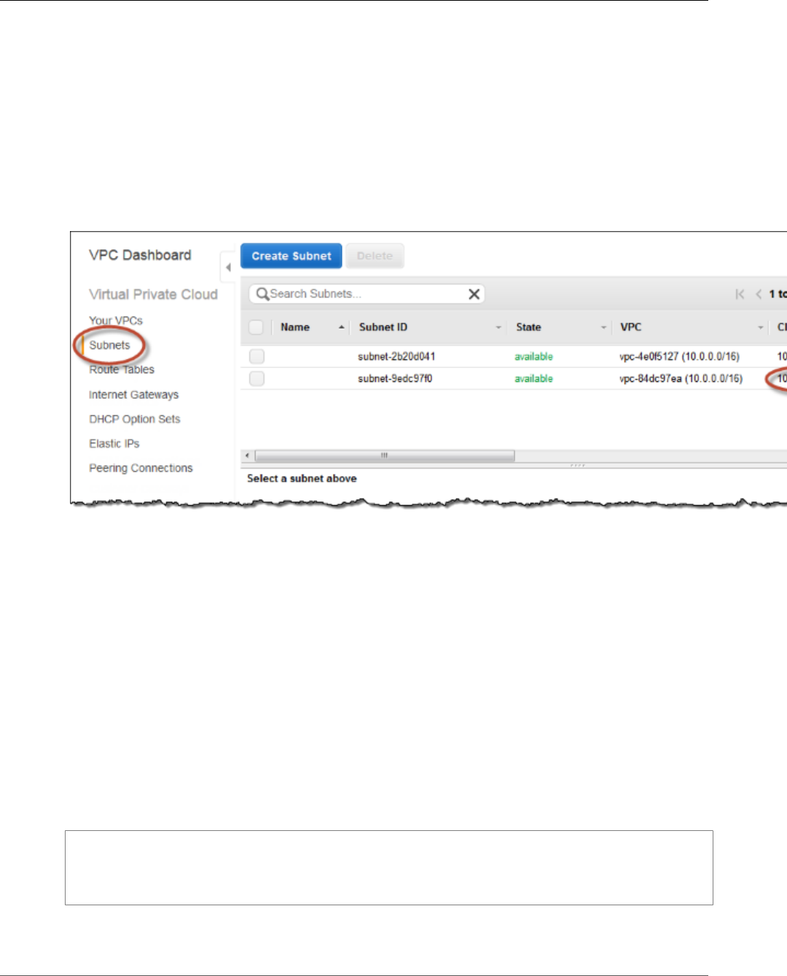The width and height of the screenshot is (787, 976).
Task: Open the Subnet ID column dropdown arrow
Action: point(498,327)
